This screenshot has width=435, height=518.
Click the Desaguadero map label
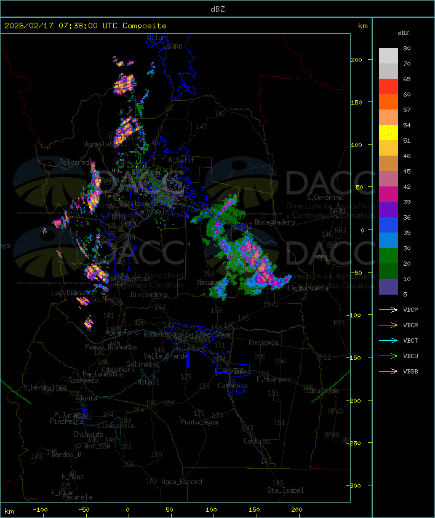[x=275, y=222]
